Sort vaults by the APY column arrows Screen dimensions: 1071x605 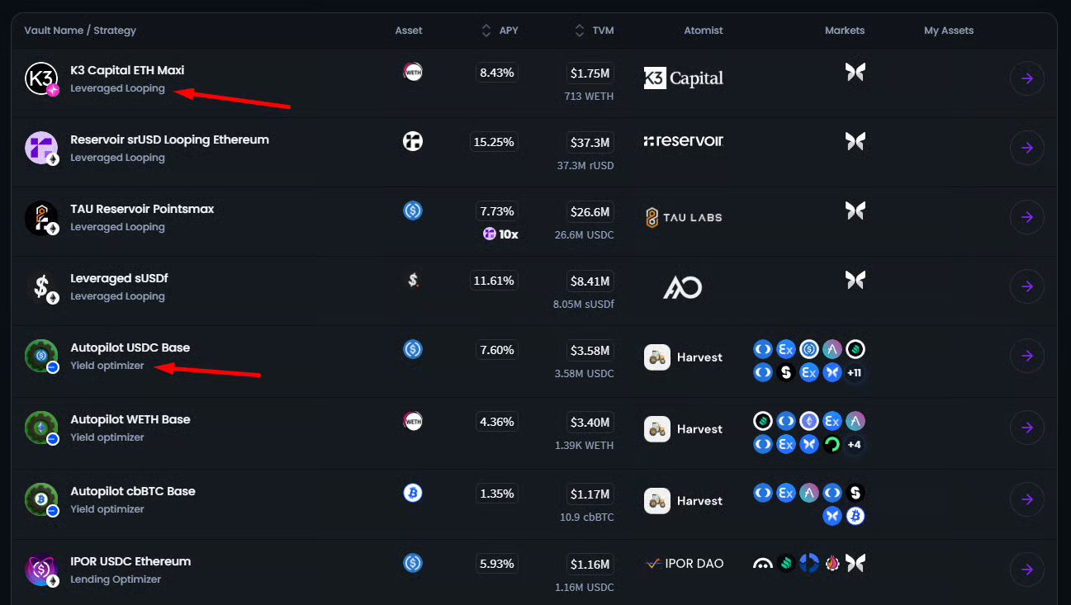[486, 31]
